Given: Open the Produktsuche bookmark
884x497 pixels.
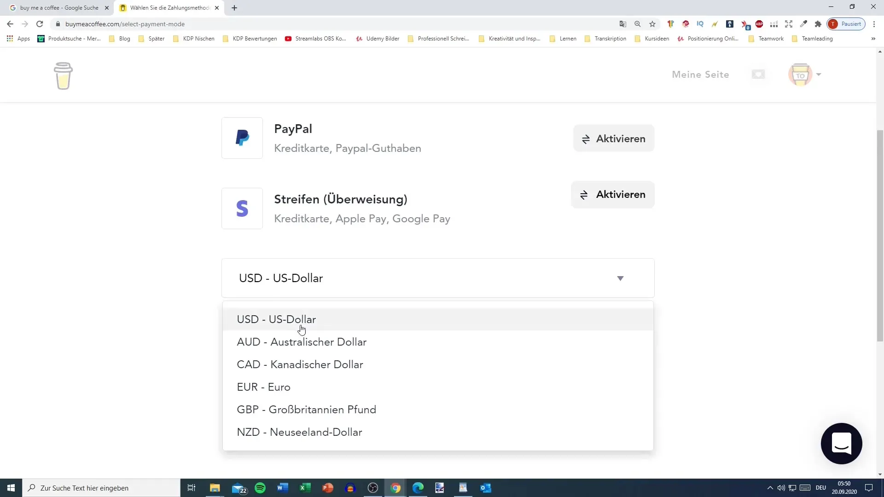Looking at the screenshot, I should pyautogui.click(x=69, y=39).
